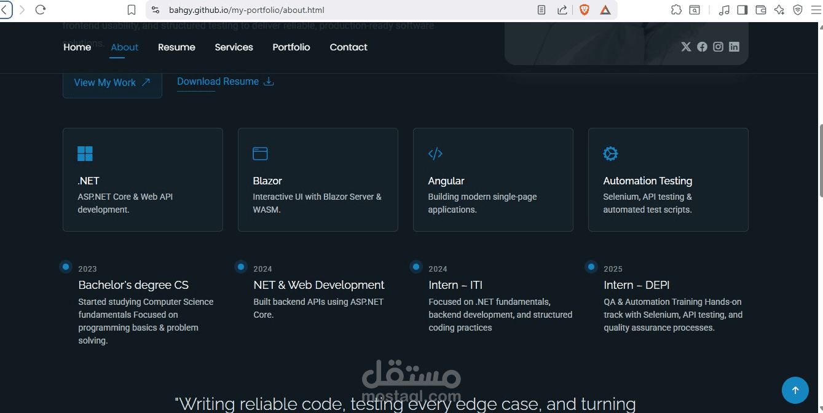Click the 2025 year label
This screenshot has width=823, height=413.
pyautogui.click(x=613, y=269)
